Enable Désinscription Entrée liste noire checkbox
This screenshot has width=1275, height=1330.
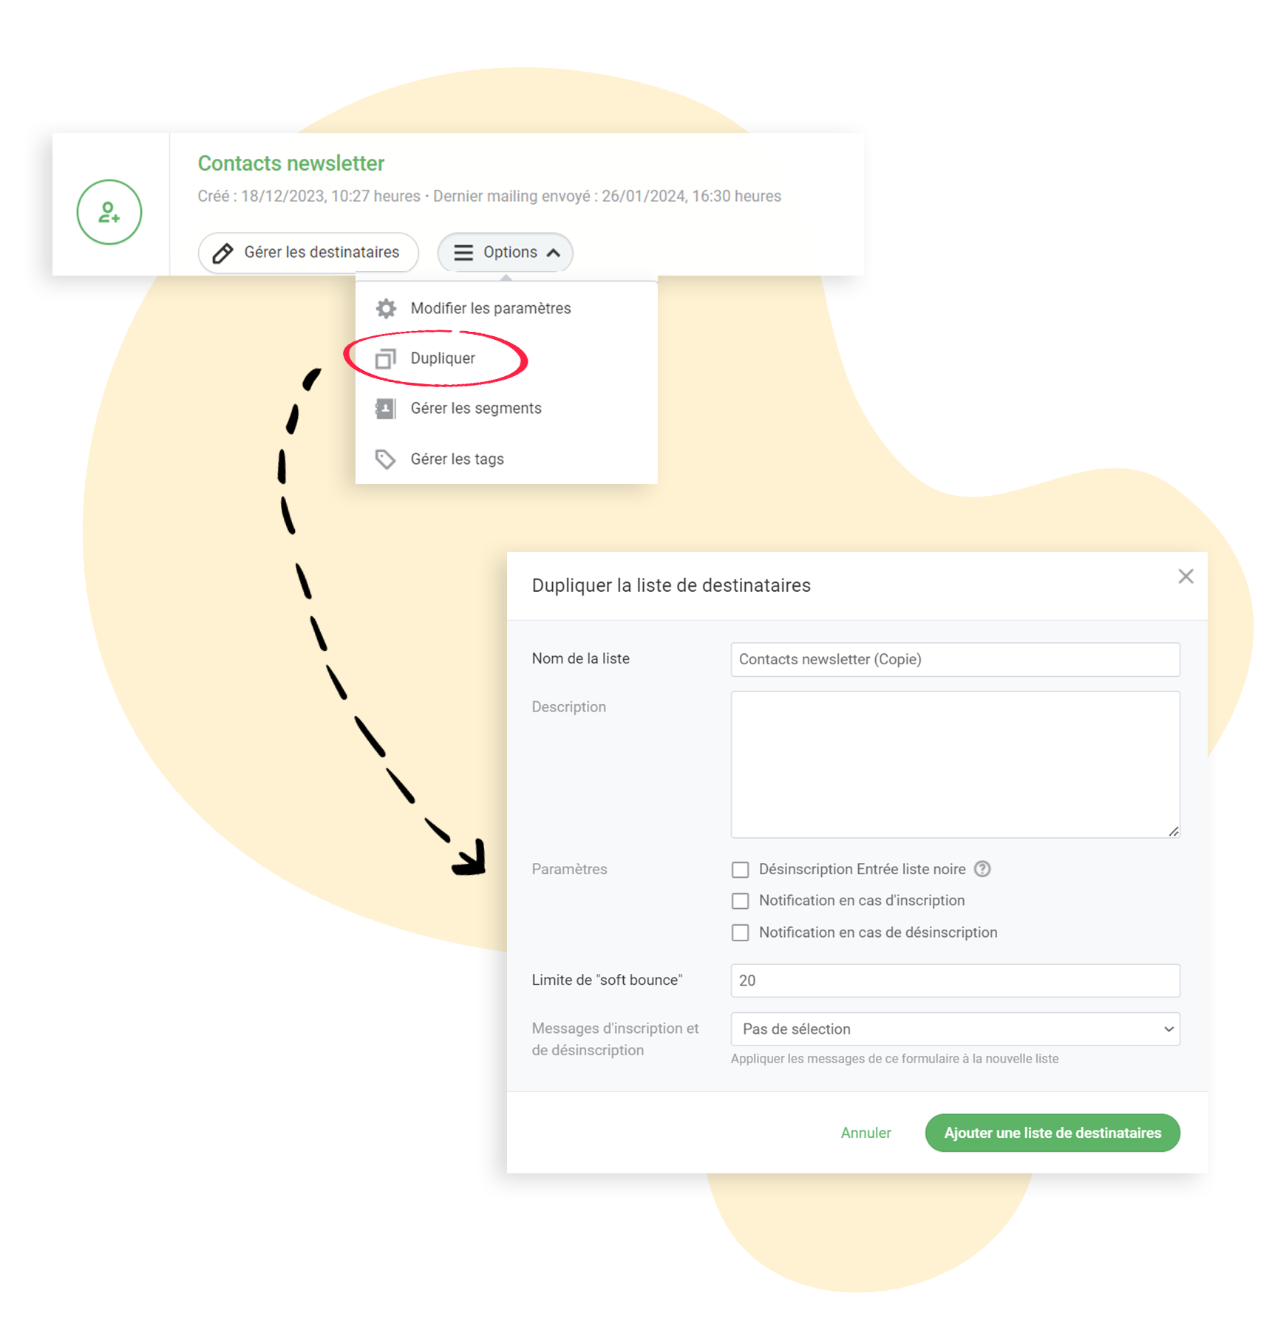740,870
